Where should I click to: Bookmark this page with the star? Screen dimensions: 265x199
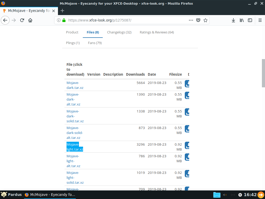(x=205, y=20)
